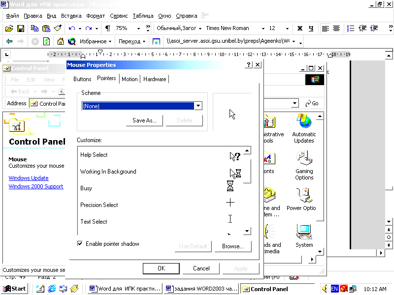The image size is (394, 295).
Task: Click the Start button
Action: 14,289
